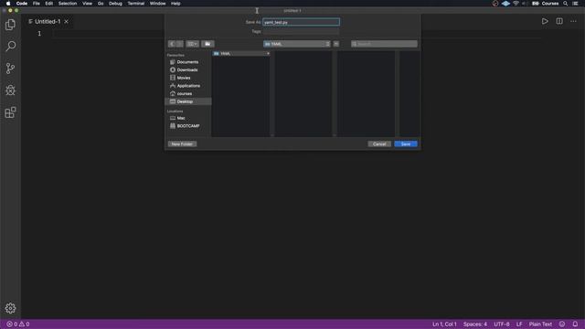Image resolution: width=585 pixels, height=329 pixels.
Task: Open the Debug menu
Action: (115, 4)
